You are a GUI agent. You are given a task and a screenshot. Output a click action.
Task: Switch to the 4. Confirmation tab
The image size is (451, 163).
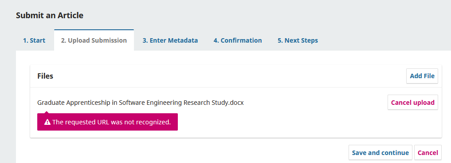[238, 40]
